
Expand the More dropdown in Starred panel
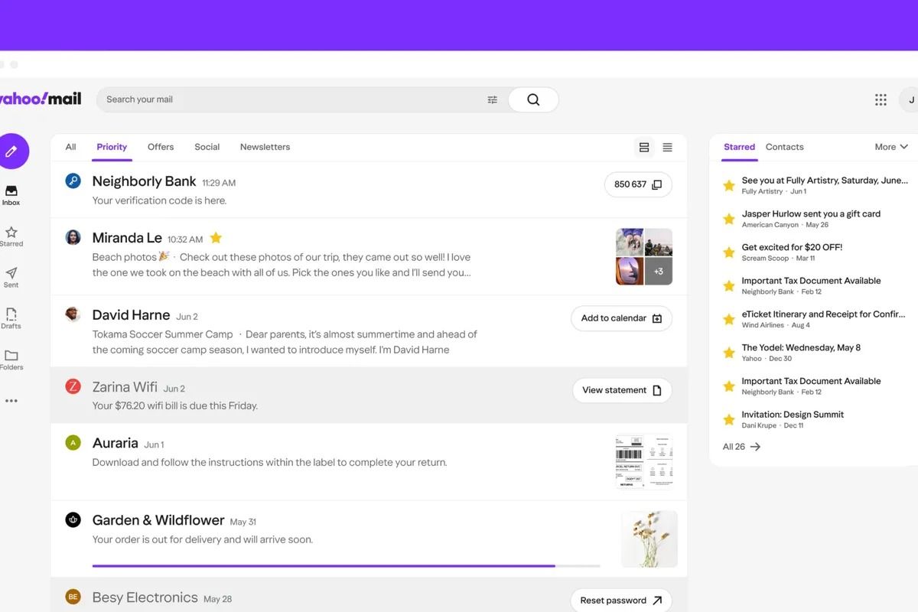coord(890,146)
